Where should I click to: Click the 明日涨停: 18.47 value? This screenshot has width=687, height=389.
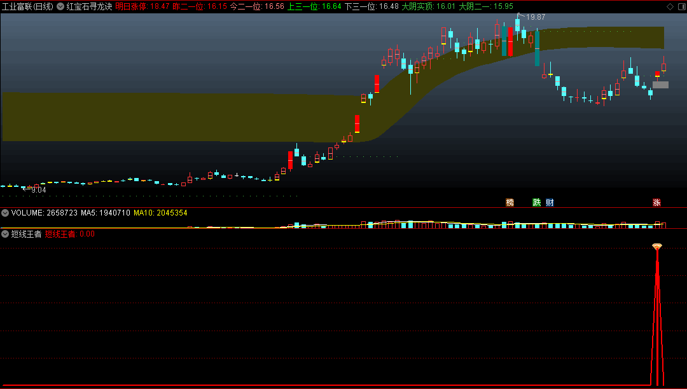coord(142,6)
